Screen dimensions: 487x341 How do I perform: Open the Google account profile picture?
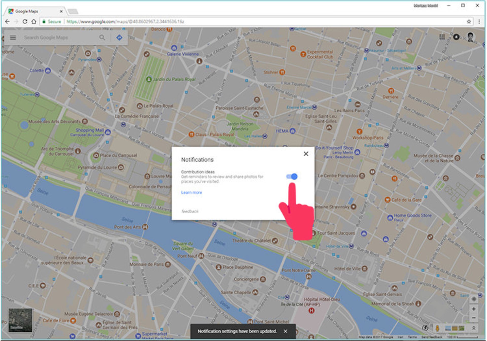click(471, 37)
